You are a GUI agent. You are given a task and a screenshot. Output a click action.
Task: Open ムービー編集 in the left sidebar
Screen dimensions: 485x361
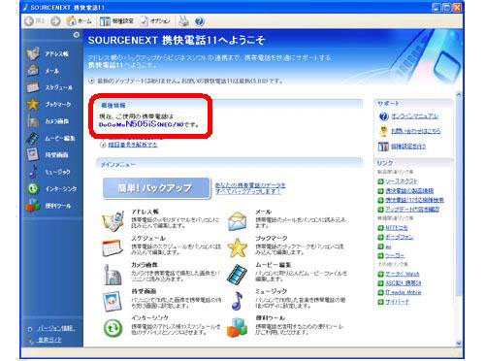tap(51, 138)
